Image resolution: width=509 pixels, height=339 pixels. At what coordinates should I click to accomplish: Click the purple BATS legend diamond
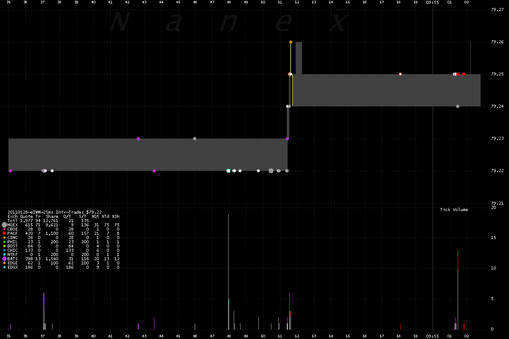4,259
